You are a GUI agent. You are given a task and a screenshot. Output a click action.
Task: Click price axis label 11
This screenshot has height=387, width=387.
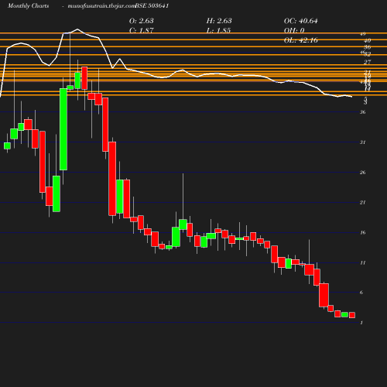coord(363,263)
